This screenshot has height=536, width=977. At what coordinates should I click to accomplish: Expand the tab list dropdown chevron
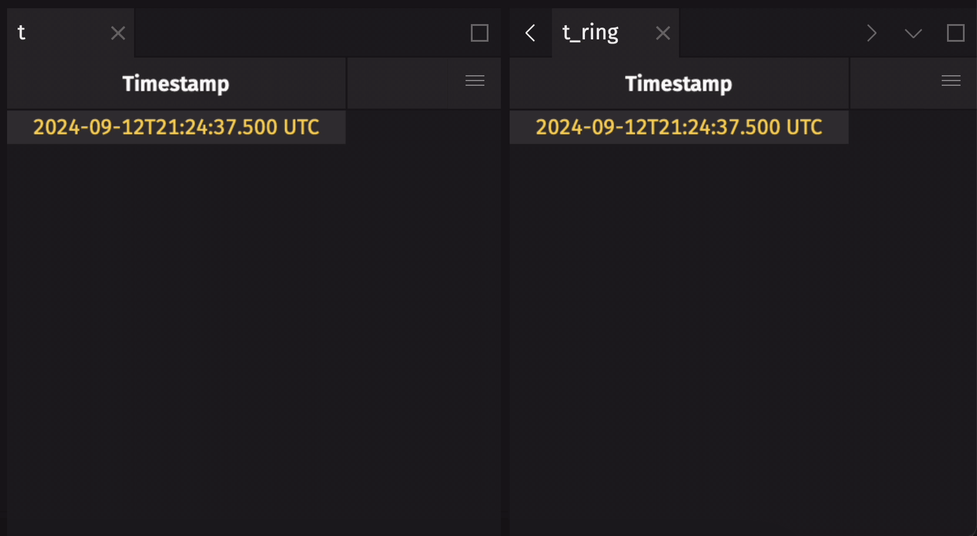tap(913, 33)
